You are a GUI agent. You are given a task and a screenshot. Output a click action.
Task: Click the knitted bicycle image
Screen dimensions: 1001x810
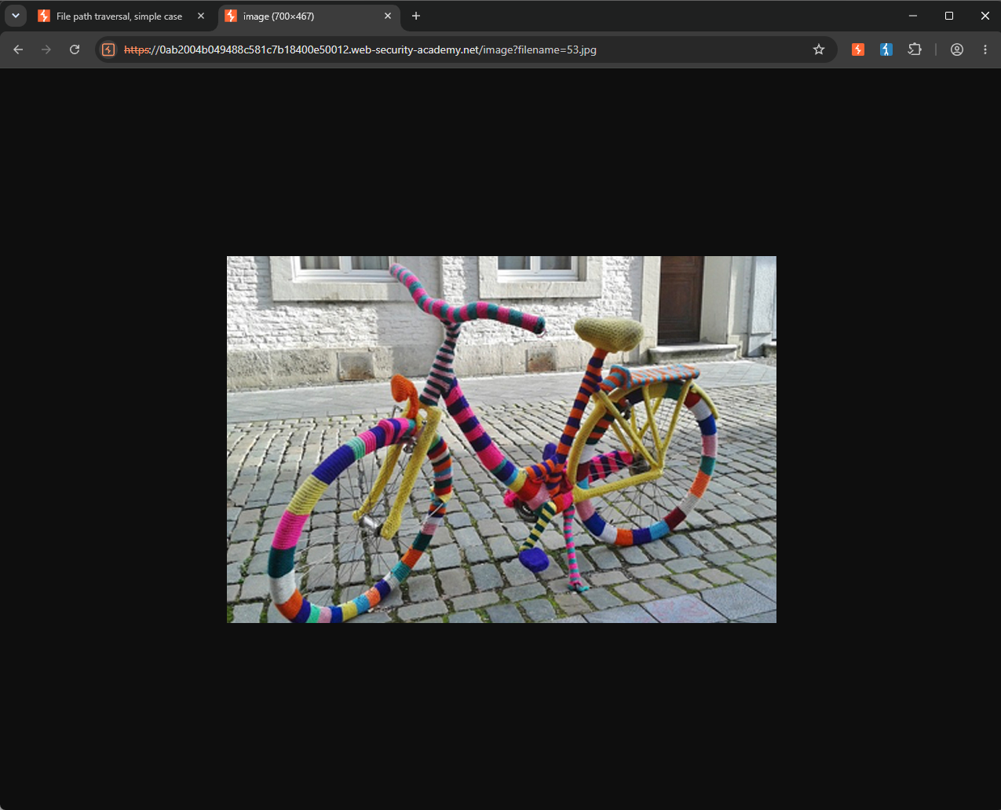coord(502,439)
